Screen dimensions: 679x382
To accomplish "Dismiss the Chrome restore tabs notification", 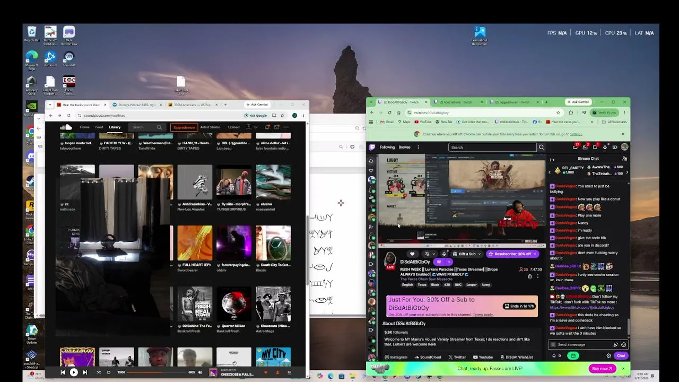I will click(623, 134).
